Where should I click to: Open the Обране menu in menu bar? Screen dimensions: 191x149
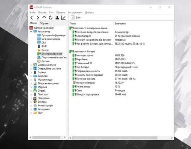click(x=61, y=13)
